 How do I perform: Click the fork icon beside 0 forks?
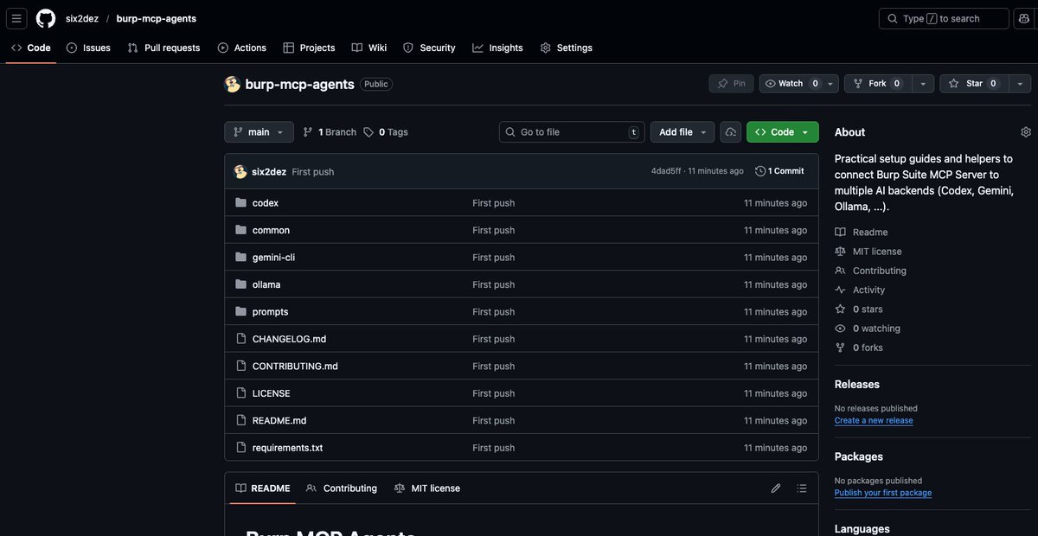[x=840, y=348]
